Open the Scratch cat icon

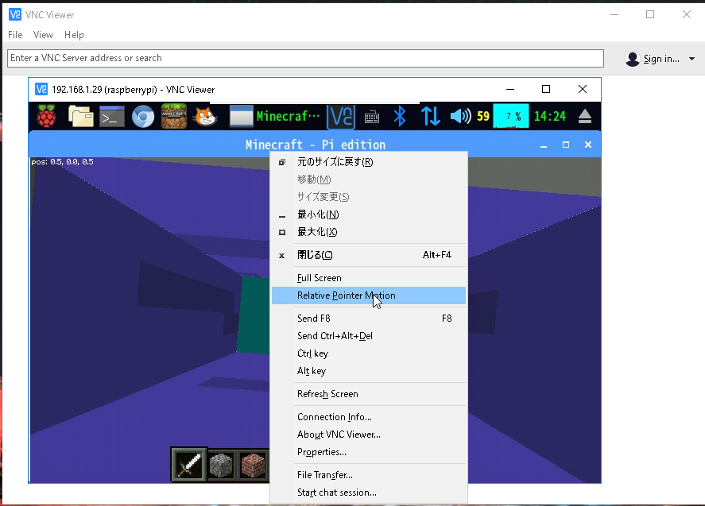pyautogui.click(x=205, y=117)
